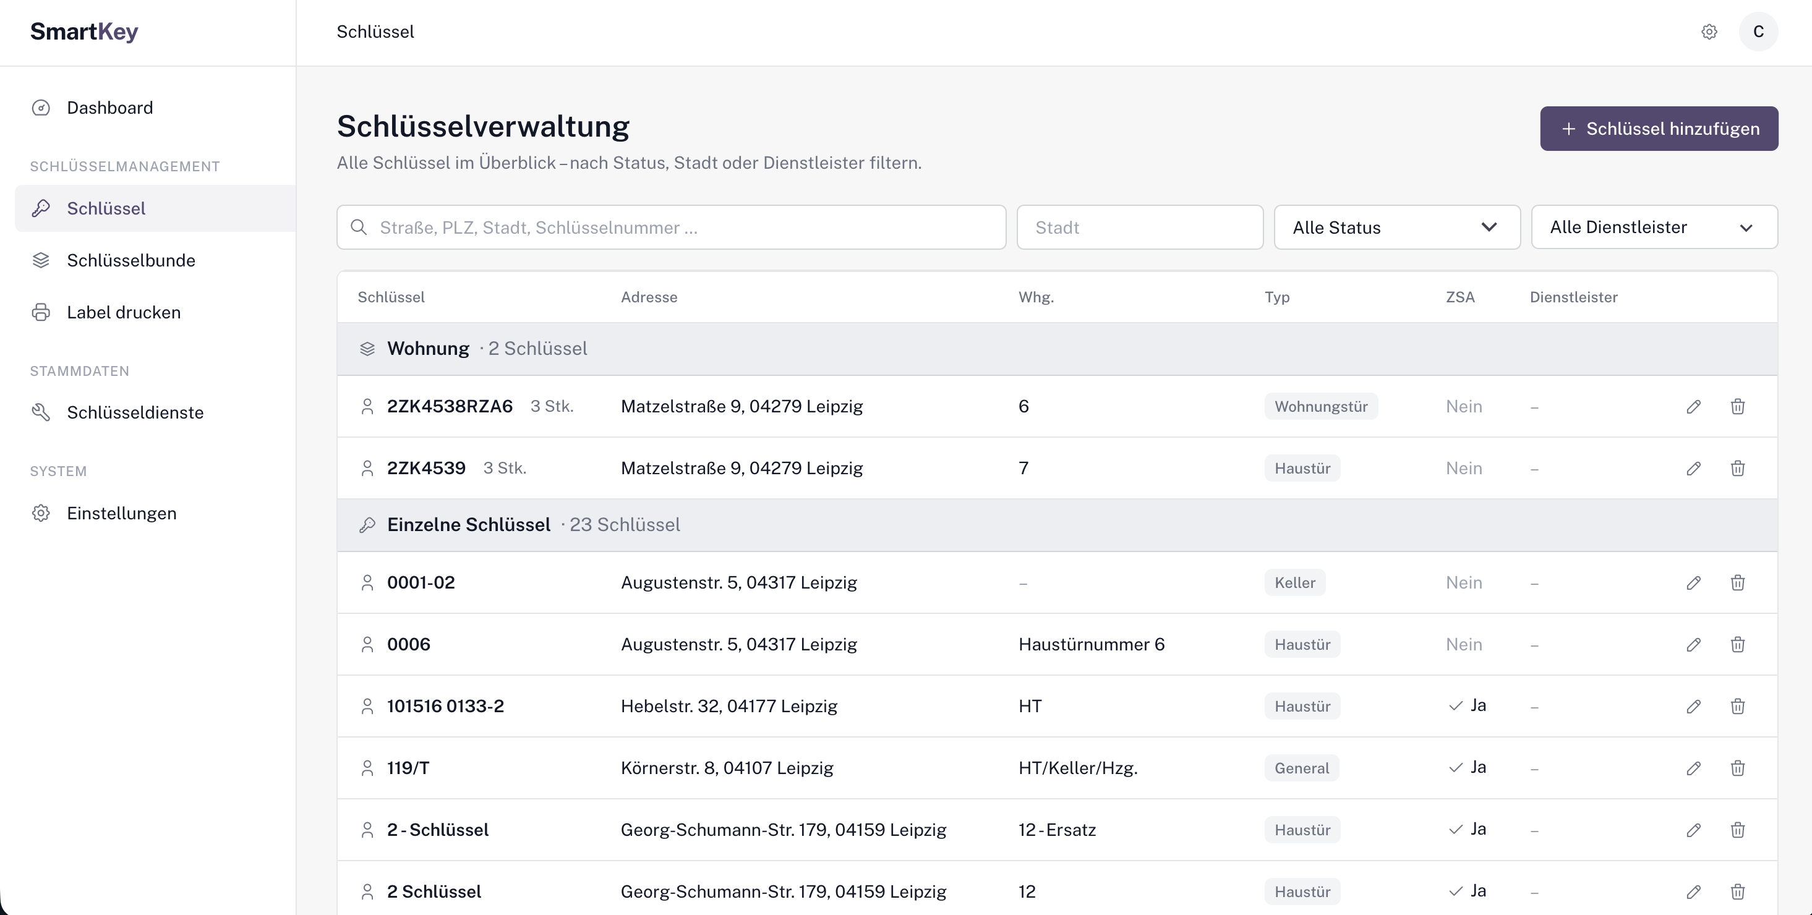
Task: Open the Alle Dienstleister dropdown
Action: click(x=1654, y=227)
